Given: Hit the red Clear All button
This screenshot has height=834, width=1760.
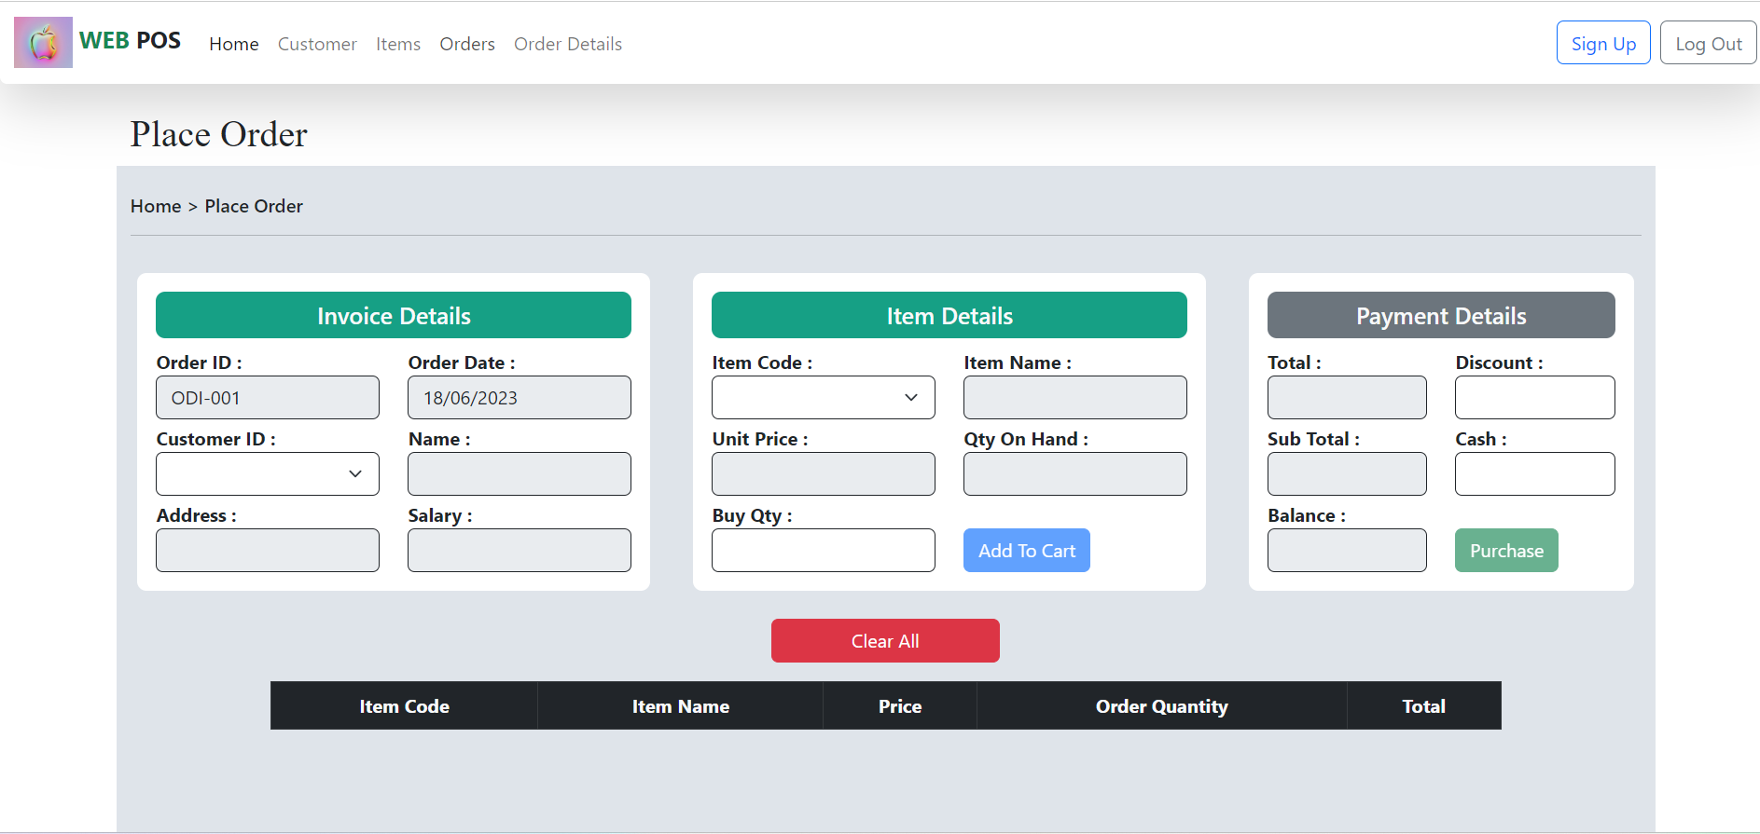Looking at the screenshot, I should point(884,640).
